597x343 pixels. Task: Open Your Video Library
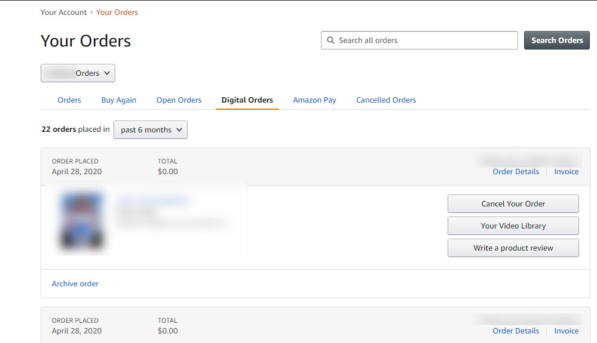(513, 226)
